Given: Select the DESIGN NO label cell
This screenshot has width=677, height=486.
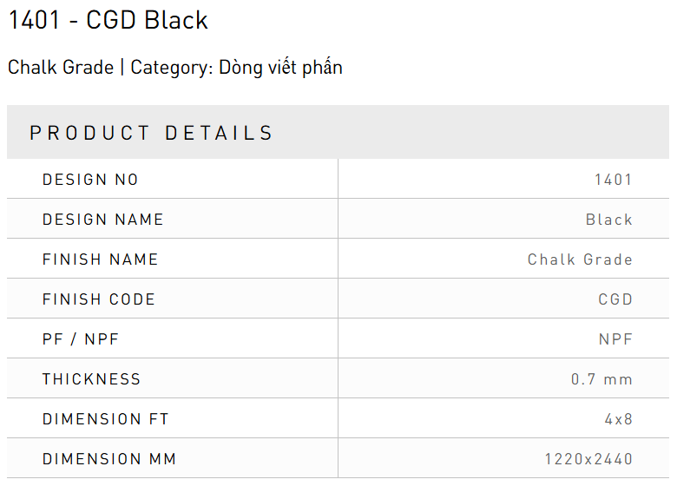Looking at the screenshot, I should 90,180.
